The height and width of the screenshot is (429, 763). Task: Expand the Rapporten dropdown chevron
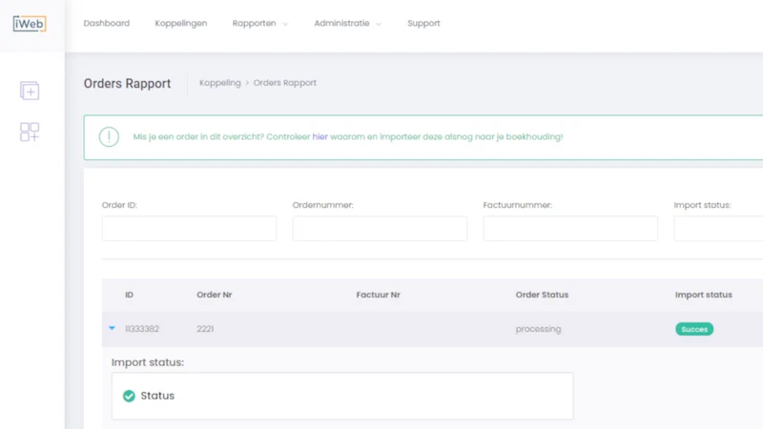tap(285, 24)
